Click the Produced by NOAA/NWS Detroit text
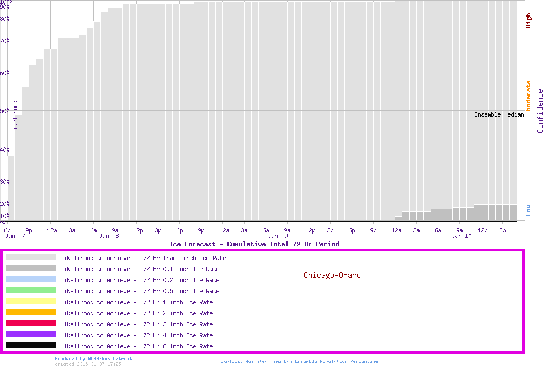 point(93,358)
